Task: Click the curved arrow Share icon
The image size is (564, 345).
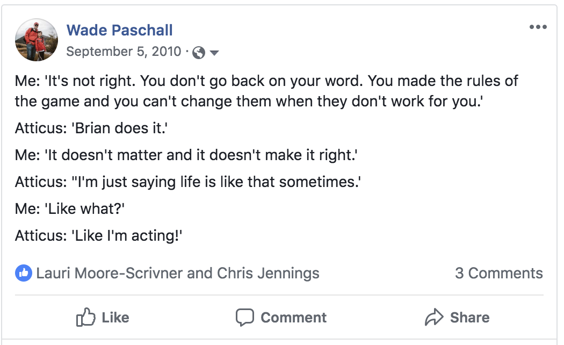Action: [434, 317]
